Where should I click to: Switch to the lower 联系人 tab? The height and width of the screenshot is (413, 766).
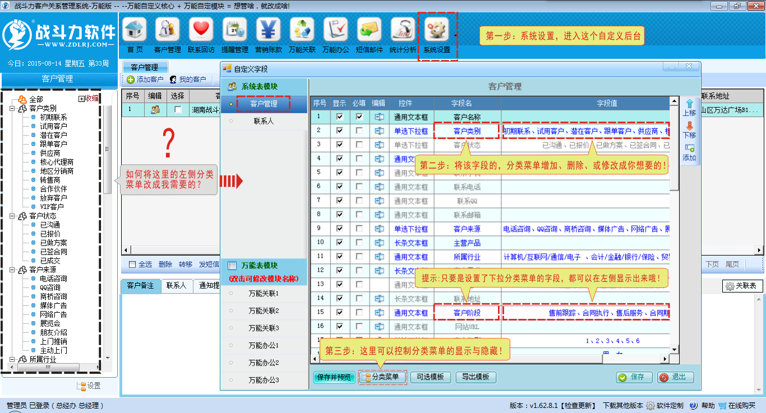click(x=176, y=286)
